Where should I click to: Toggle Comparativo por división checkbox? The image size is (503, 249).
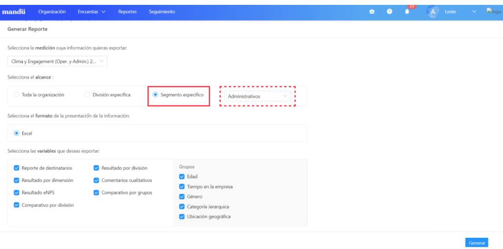[17, 205]
